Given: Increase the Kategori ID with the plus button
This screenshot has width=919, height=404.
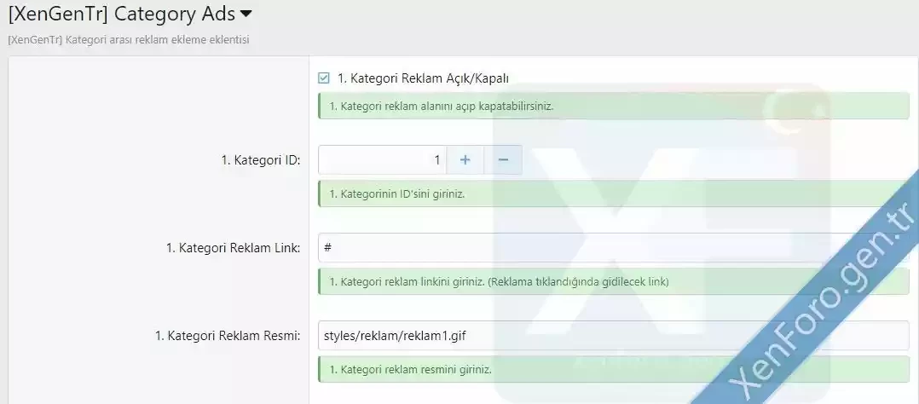Looking at the screenshot, I should tap(465, 159).
